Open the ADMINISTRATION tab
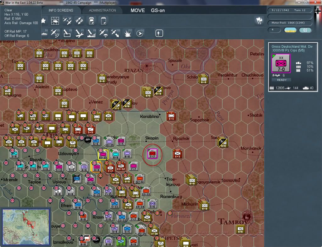Screen dimensions: 322x247 (x=102, y=10)
